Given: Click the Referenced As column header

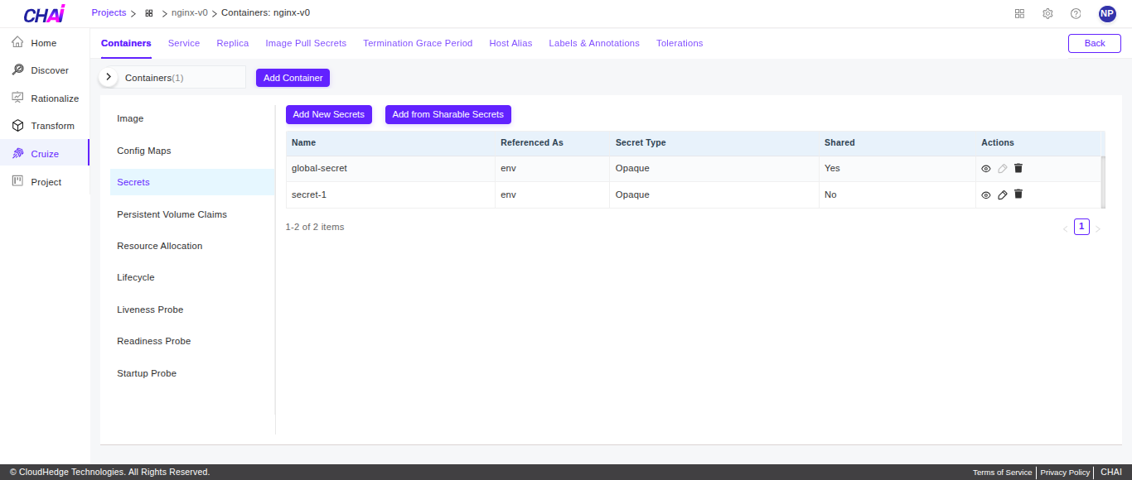Looking at the screenshot, I should pos(553,143).
